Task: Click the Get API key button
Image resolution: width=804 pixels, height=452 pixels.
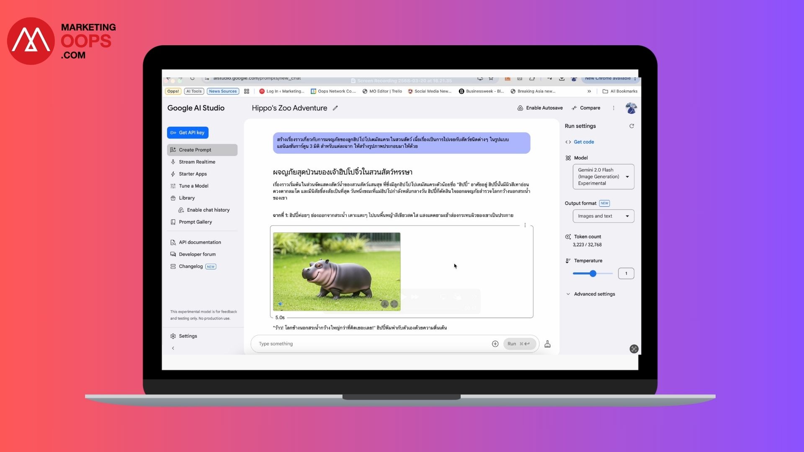Action: [188, 133]
